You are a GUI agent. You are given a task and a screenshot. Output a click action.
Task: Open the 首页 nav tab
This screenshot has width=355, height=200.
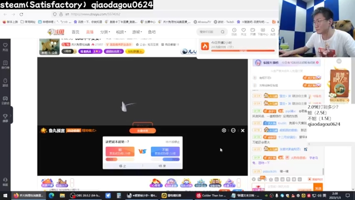point(75,32)
